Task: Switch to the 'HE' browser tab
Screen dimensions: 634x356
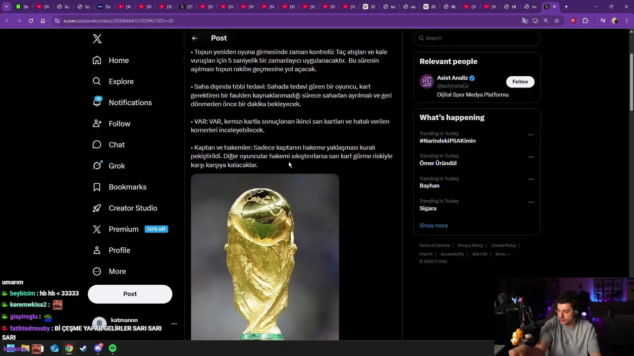Action: 511,6
